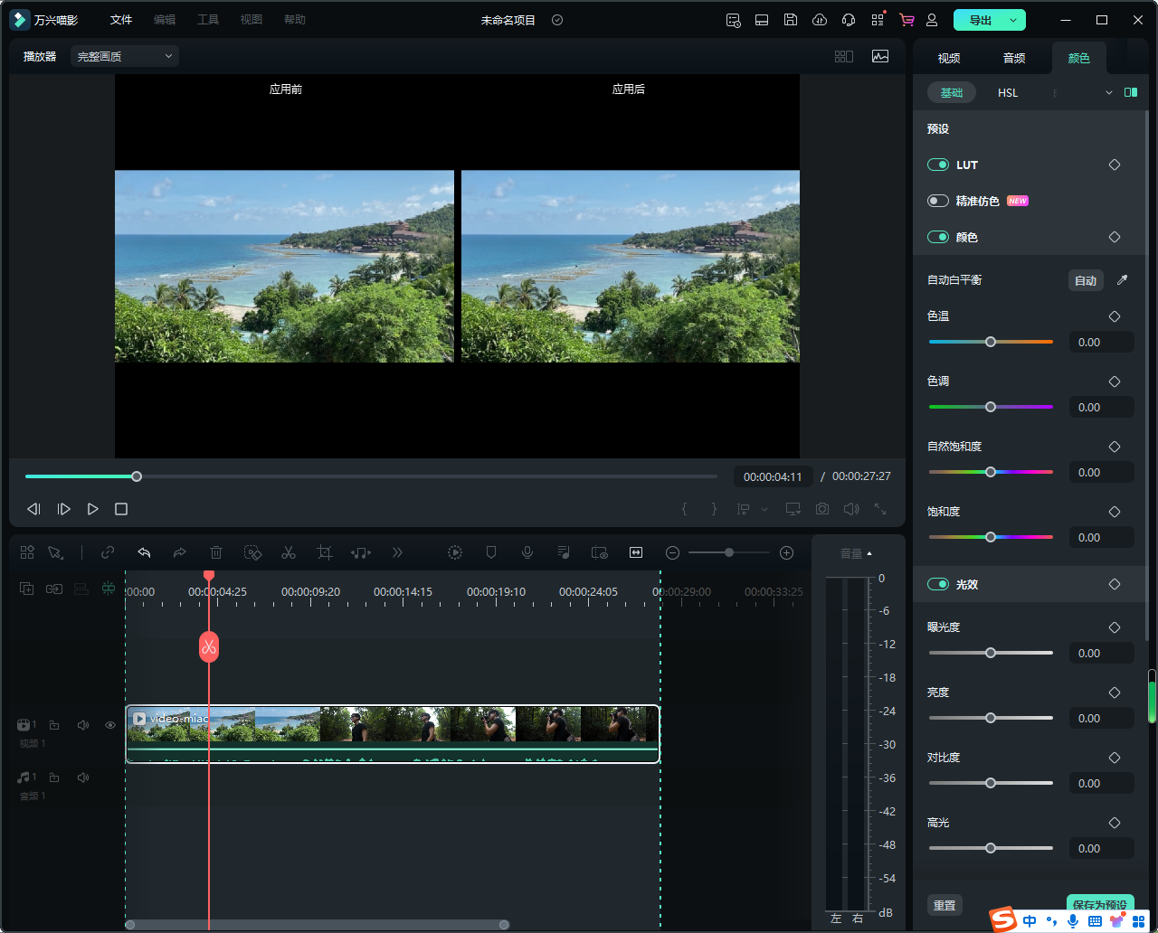
Task: Click the 饱和度 value input field
Action: coord(1101,537)
